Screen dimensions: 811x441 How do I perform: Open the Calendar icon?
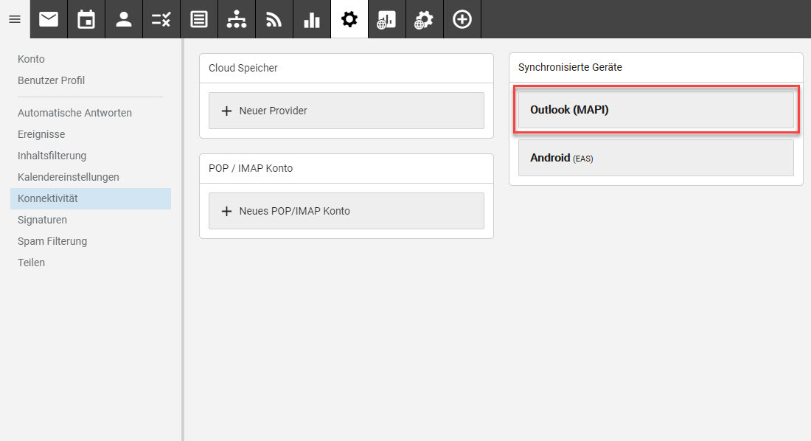coord(86,20)
